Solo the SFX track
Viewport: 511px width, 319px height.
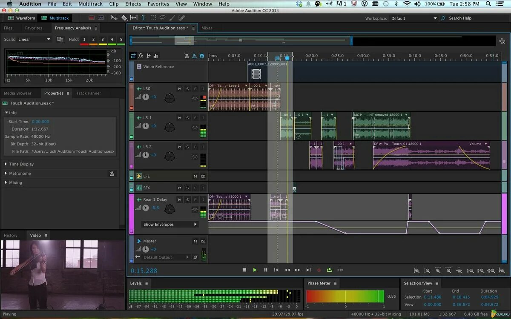(187, 188)
